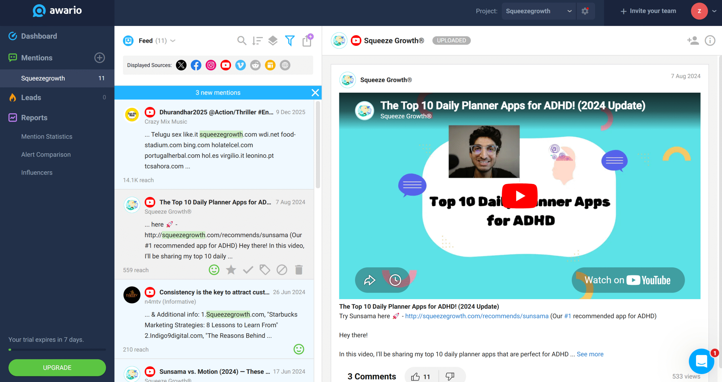Click sentiment smiley on Consistency mention
This screenshot has width=722, height=382.
tap(299, 349)
